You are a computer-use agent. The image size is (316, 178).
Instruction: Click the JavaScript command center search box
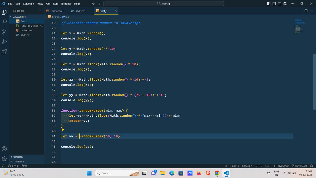tap(164, 4)
